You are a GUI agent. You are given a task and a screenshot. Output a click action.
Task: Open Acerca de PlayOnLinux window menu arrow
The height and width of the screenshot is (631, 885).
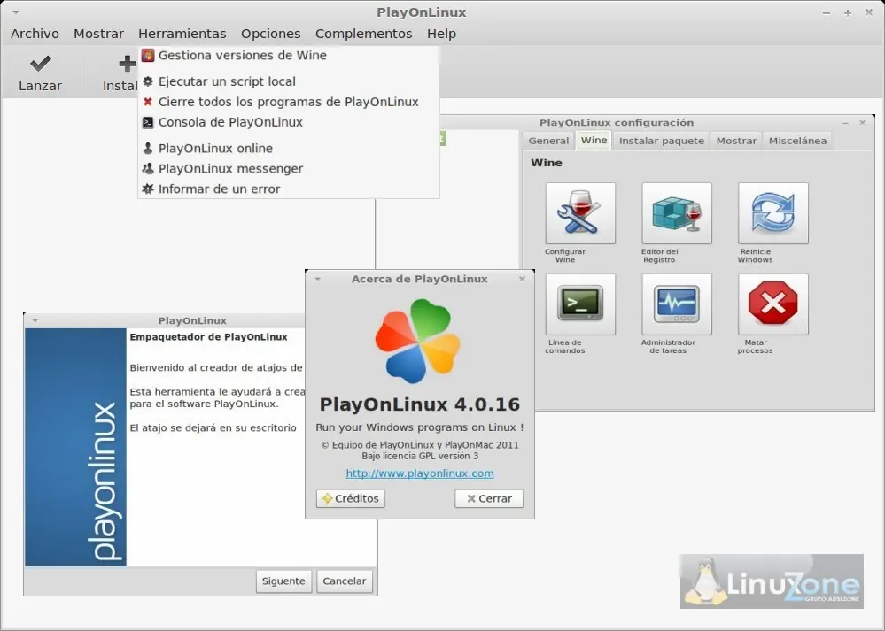(x=318, y=279)
